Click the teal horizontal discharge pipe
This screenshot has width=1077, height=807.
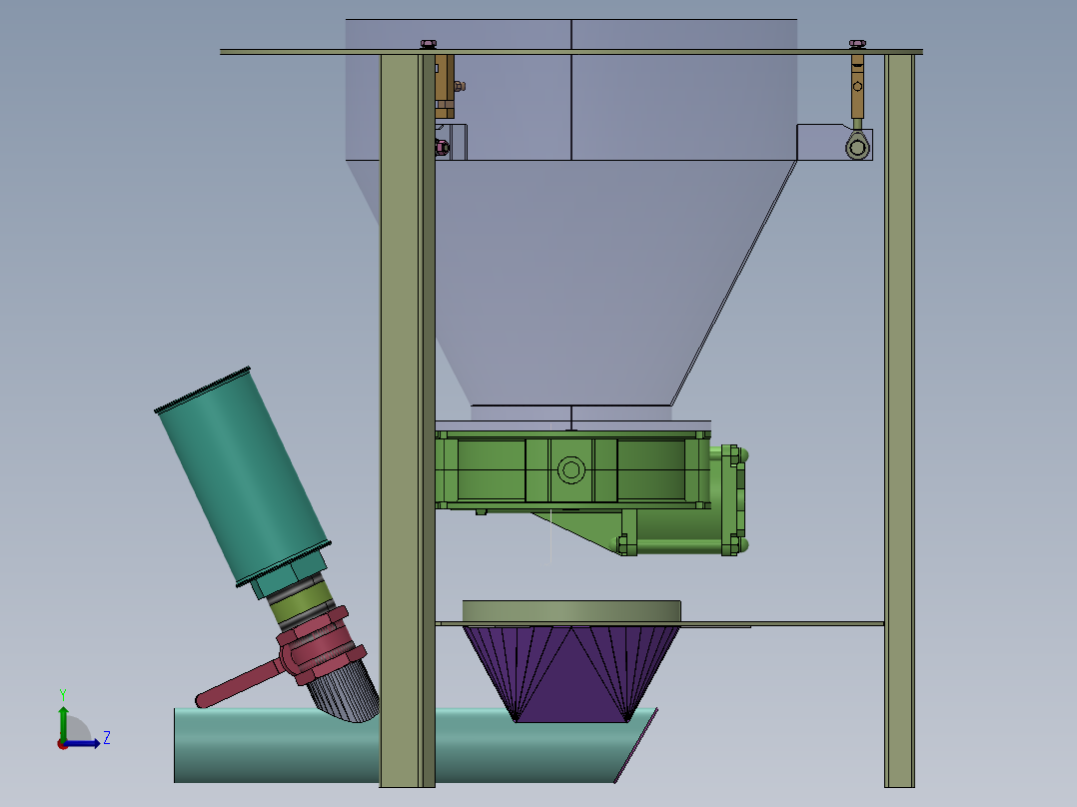tap(415, 745)
